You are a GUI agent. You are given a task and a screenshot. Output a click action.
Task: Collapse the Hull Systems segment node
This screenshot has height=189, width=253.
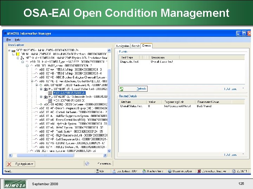tap(27, 66)
